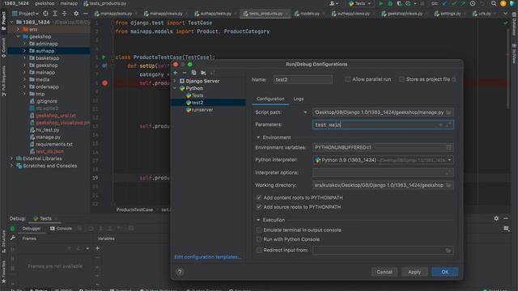Enable Emulate terminal in output console
Image resolution: width=518 pixels, height=291 pixels.
[259, 230]
